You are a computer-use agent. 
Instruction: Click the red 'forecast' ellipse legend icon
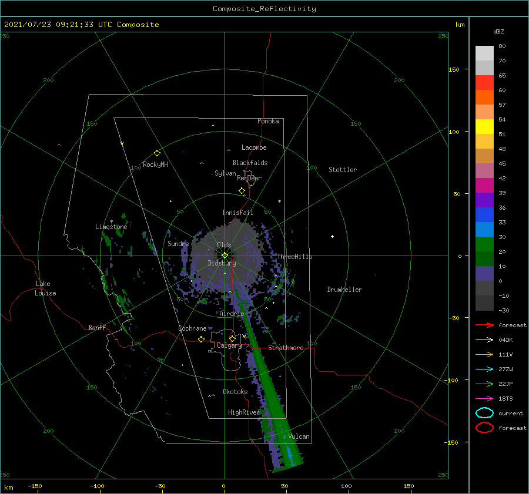(484, 428)
